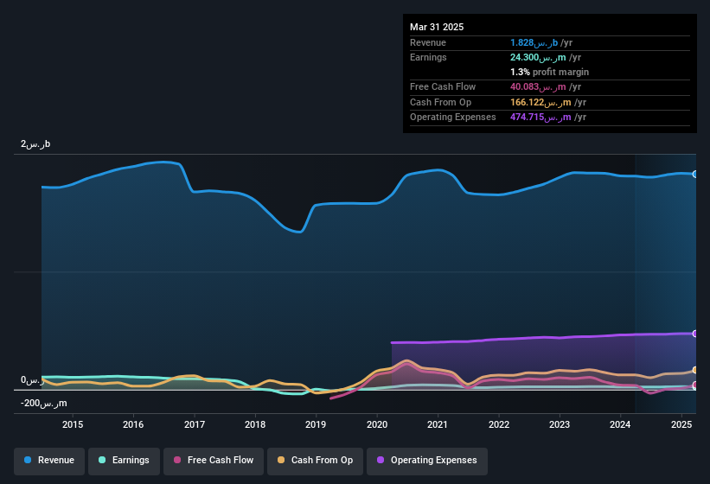Click the Free Cash Flow row label in the tooltip
Image resolution: width=710 pixels, height=484 pixels.
click(443, 86)
